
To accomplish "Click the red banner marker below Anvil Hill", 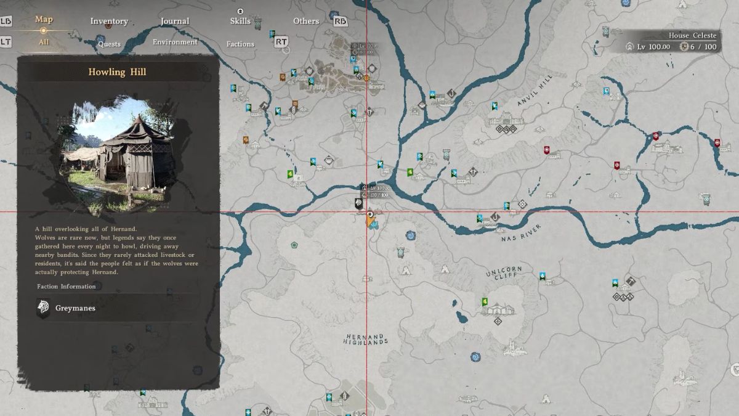I will point(546,150).
